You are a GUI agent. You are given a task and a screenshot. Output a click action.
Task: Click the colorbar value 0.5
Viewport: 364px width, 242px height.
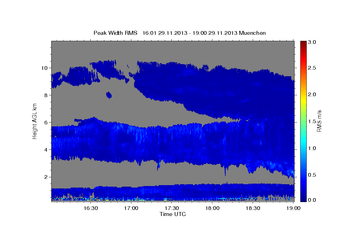312,175
